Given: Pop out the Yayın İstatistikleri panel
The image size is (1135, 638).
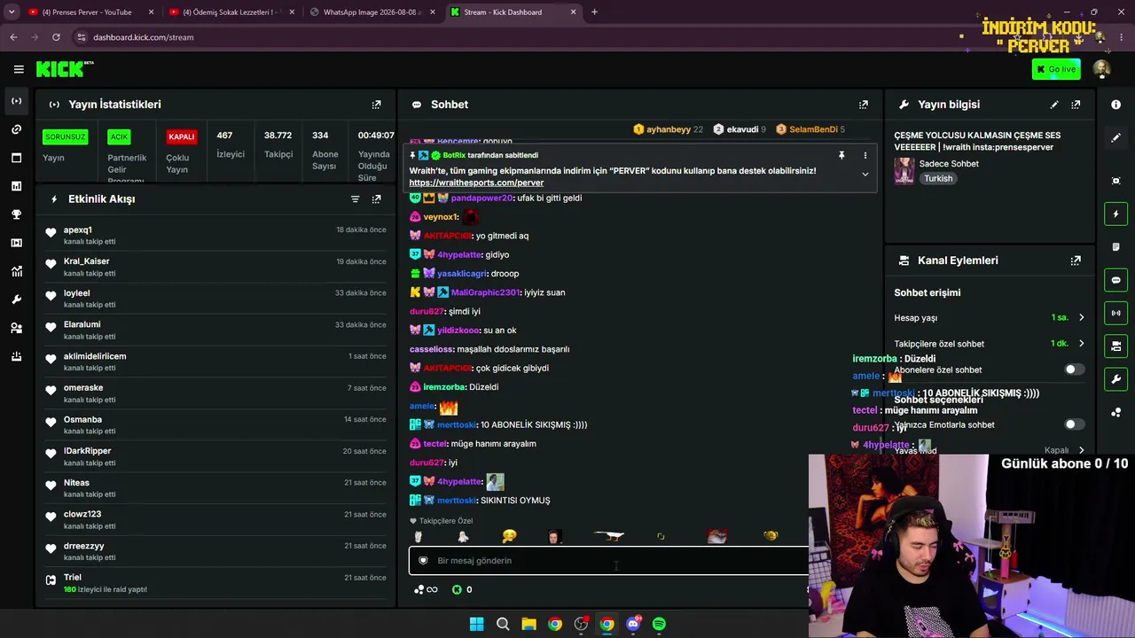Looking at the screenshot, I should click(x=376, y=105).
